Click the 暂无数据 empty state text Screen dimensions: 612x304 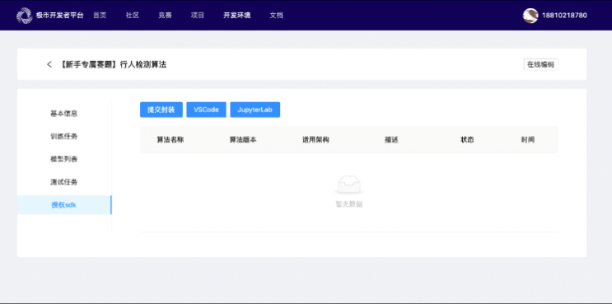349,204
